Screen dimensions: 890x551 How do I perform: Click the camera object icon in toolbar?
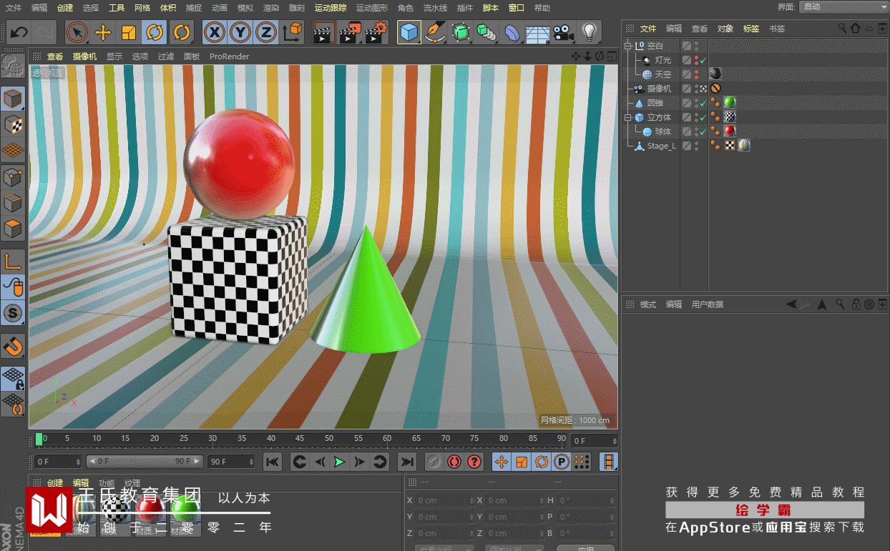(564, 32)
